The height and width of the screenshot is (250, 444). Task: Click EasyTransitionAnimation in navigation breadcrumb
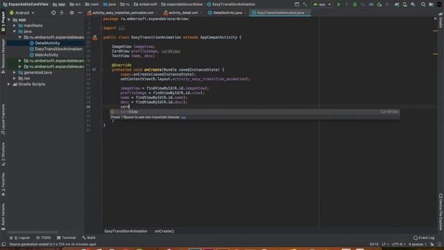point(231,4)
